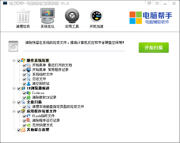The height and width of the screenshot is (143, 180).
Task: Click the 电脑辅助软件 subtitle text
Action: pos(157,22)
